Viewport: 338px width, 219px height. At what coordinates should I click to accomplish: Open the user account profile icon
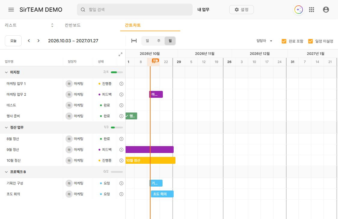tap(326, 10)
